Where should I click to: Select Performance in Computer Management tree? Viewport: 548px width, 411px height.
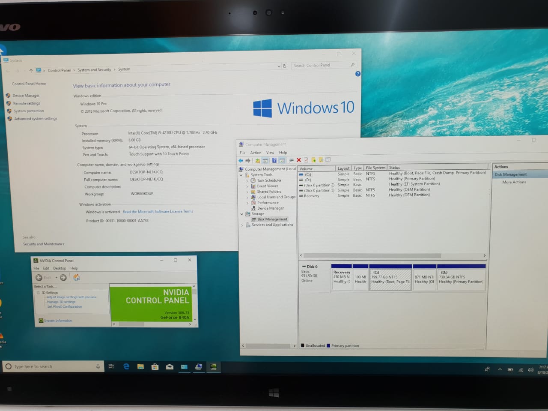point(268,203)
